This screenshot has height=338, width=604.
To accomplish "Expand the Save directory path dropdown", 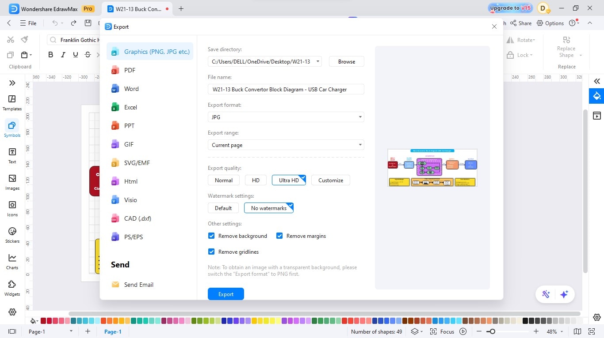I will (x=317, y=61).
